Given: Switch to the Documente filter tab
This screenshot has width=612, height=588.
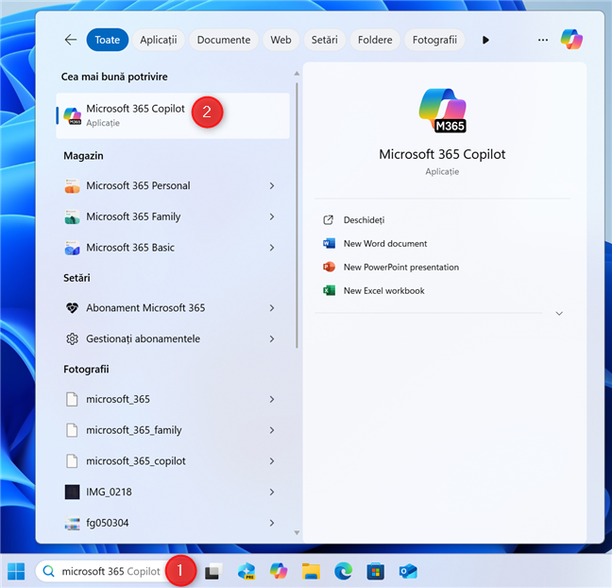Looking at the screenshot, I should point(224,40).
